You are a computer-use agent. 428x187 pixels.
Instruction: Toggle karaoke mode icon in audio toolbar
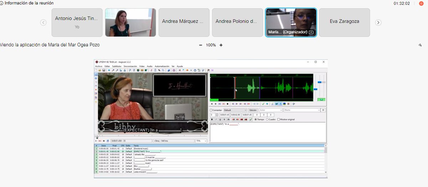tap(289, 104)
